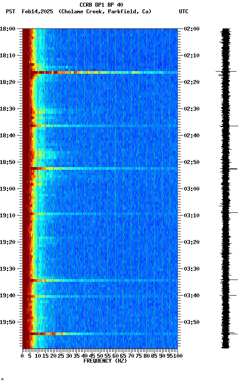This screenshot has height=384, width=245.
Task: Click the title text 'CCRB DP1 BP 40'
Action: [101, 5]
